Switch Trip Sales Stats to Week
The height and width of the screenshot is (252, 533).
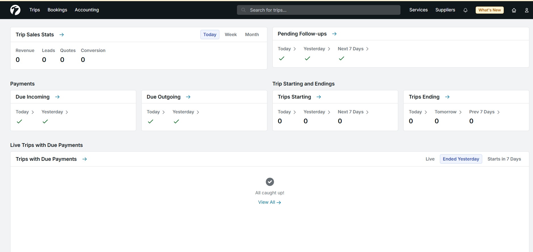[231, 34]
